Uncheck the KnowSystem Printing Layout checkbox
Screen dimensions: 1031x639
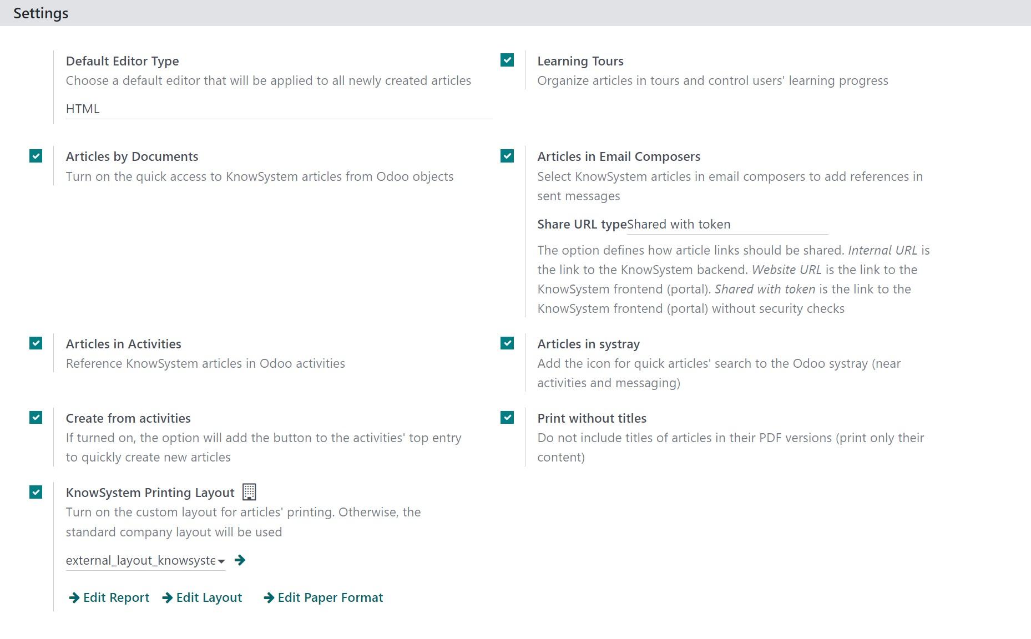pyautogui.click(x=36, y=492)
